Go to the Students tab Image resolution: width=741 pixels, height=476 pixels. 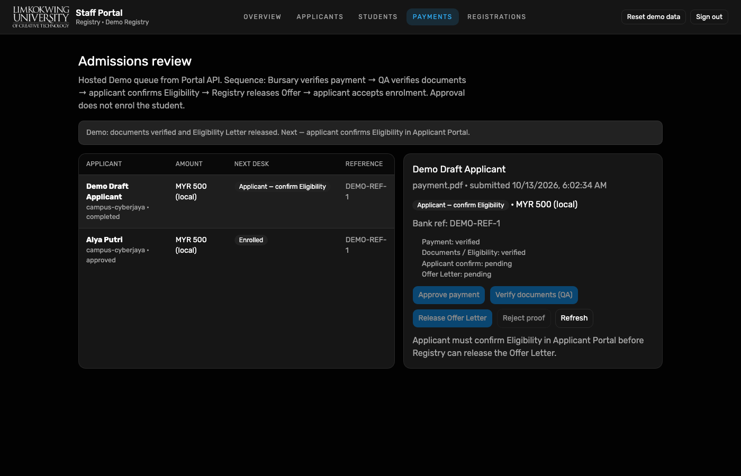click(378, 17)
